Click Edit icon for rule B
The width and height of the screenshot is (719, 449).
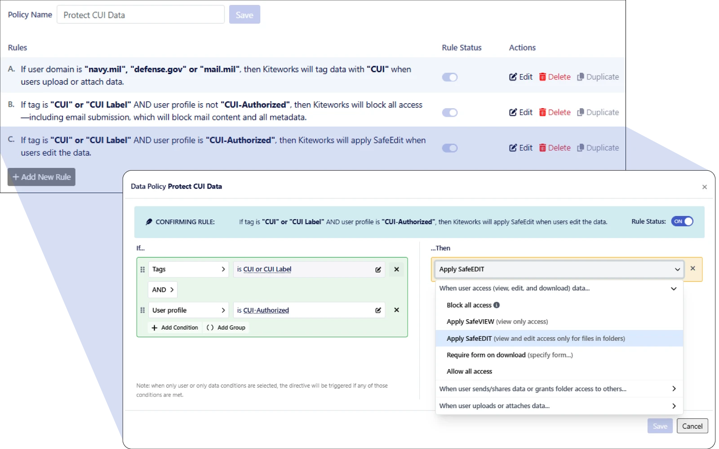click(x=513, y=112)
